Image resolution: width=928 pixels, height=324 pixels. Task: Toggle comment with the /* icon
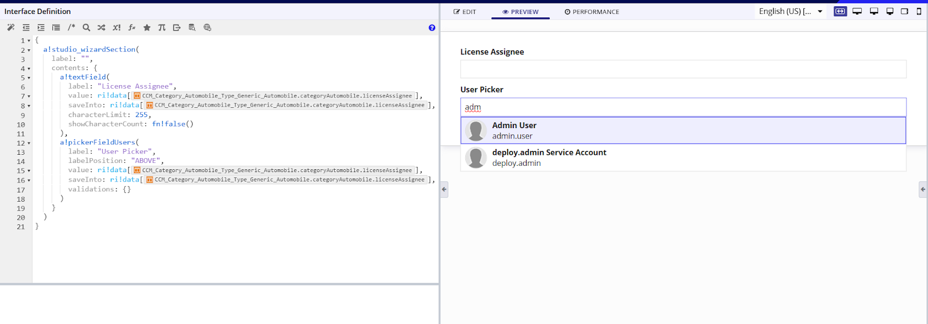pos(71,27)
